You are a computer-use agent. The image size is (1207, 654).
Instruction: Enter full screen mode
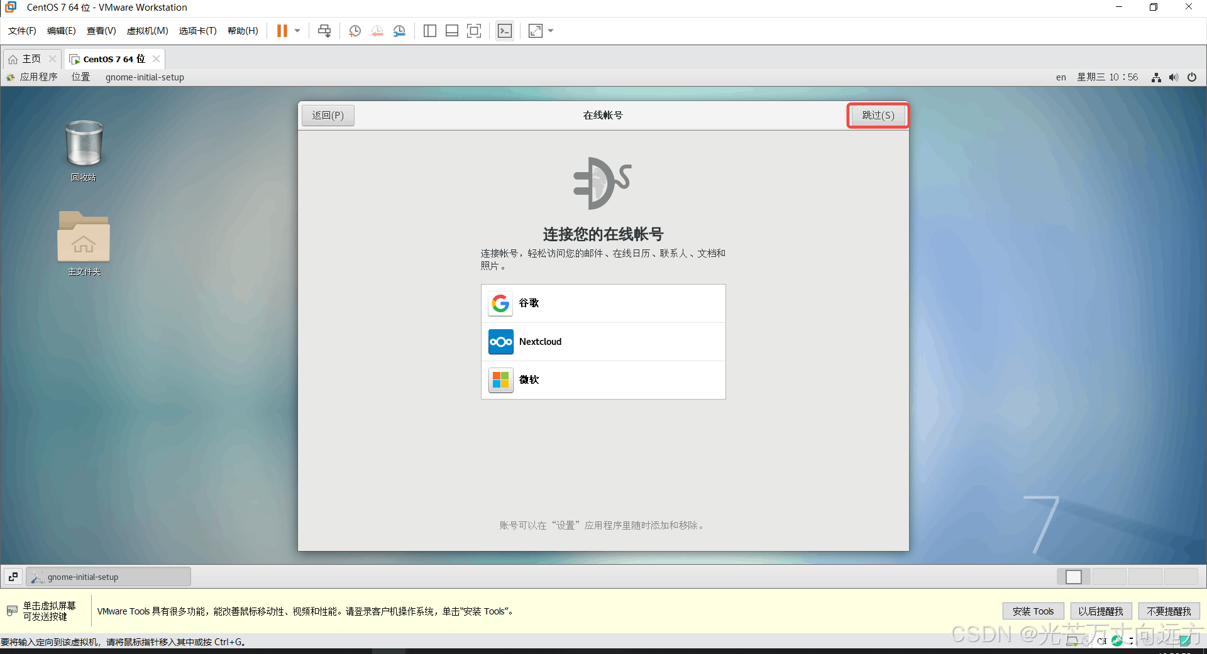point(474,31)
